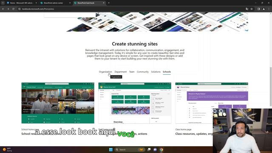272x153 pixels.
Task: Click the "Class home page" label
Action: pos(183,129)
